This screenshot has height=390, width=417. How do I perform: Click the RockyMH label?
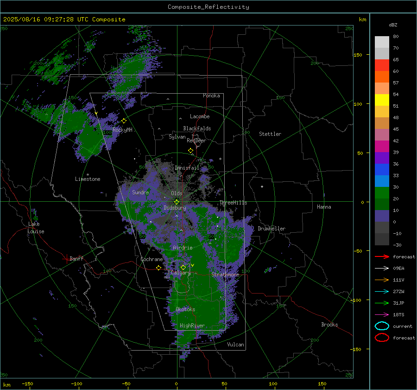pyautogui.click(x=122, y=130)
